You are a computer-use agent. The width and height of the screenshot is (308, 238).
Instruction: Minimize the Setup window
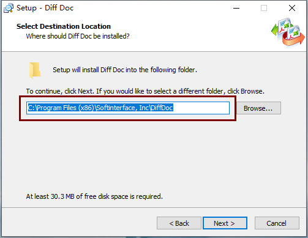click(236, 8)
